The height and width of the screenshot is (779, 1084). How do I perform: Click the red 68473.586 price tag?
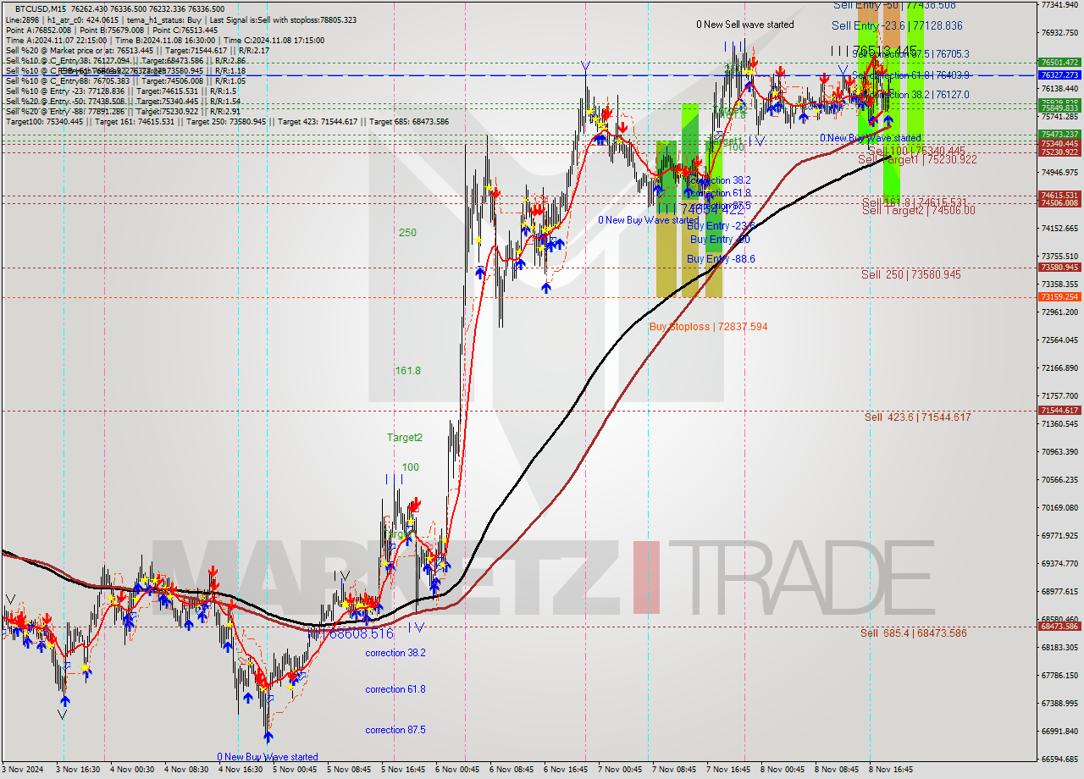1059,627
